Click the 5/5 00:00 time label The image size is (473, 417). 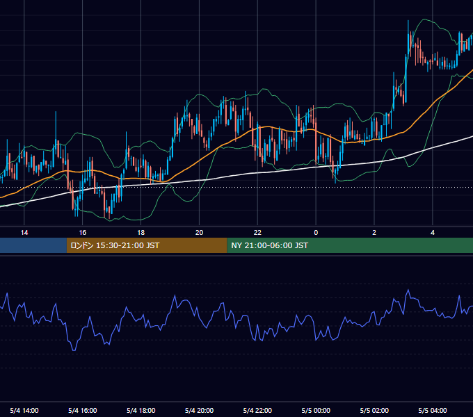click(316, 410)
